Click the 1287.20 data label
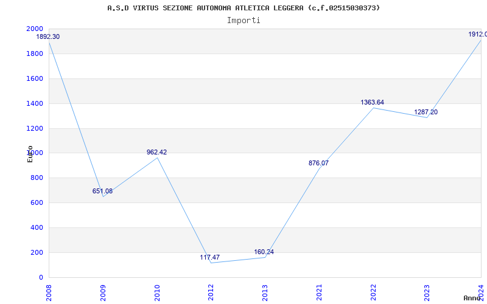The height and width of the screenshot is (304, 487). (x=426, y=112)
